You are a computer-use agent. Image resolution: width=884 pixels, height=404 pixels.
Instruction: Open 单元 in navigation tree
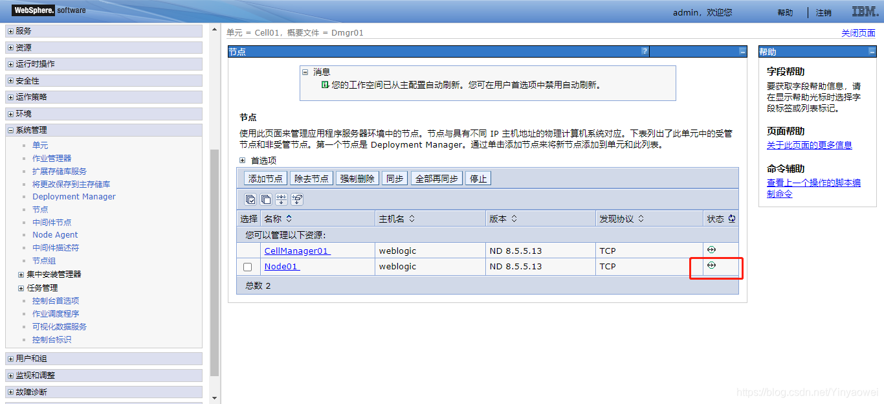click(40, 145)
